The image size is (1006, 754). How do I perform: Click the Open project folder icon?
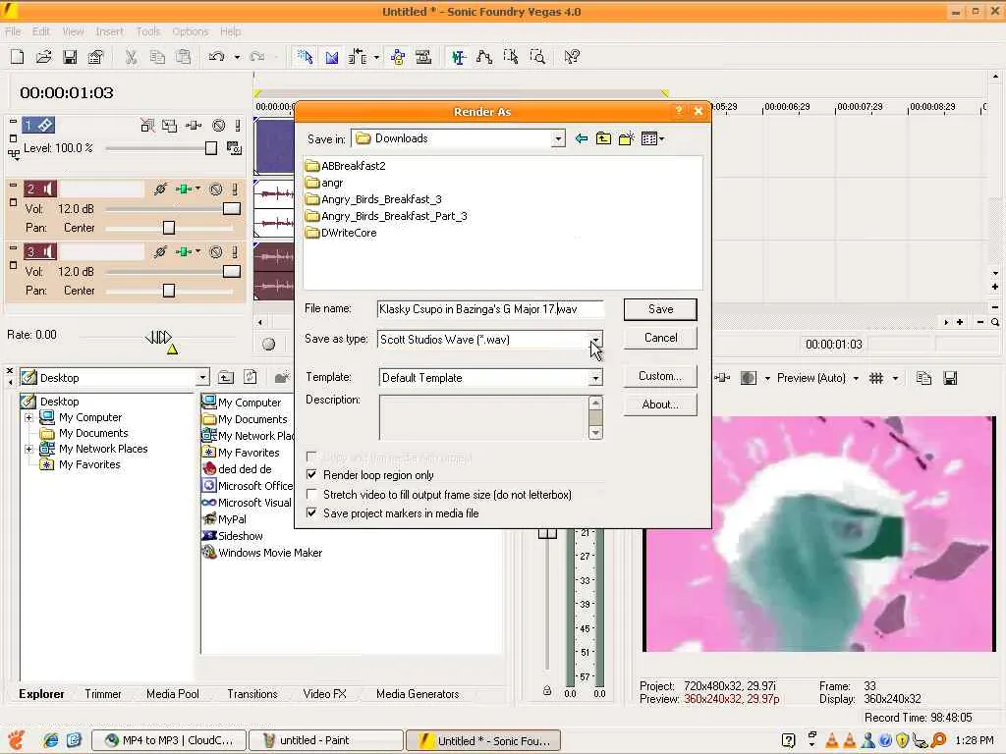pyautogui.click(x=43, y=57)
